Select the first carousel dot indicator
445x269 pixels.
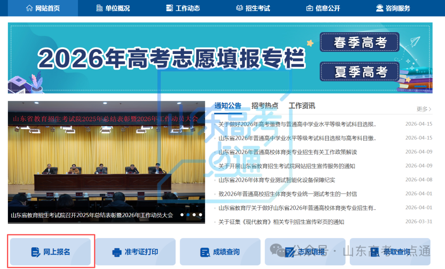tap(182, 215)
